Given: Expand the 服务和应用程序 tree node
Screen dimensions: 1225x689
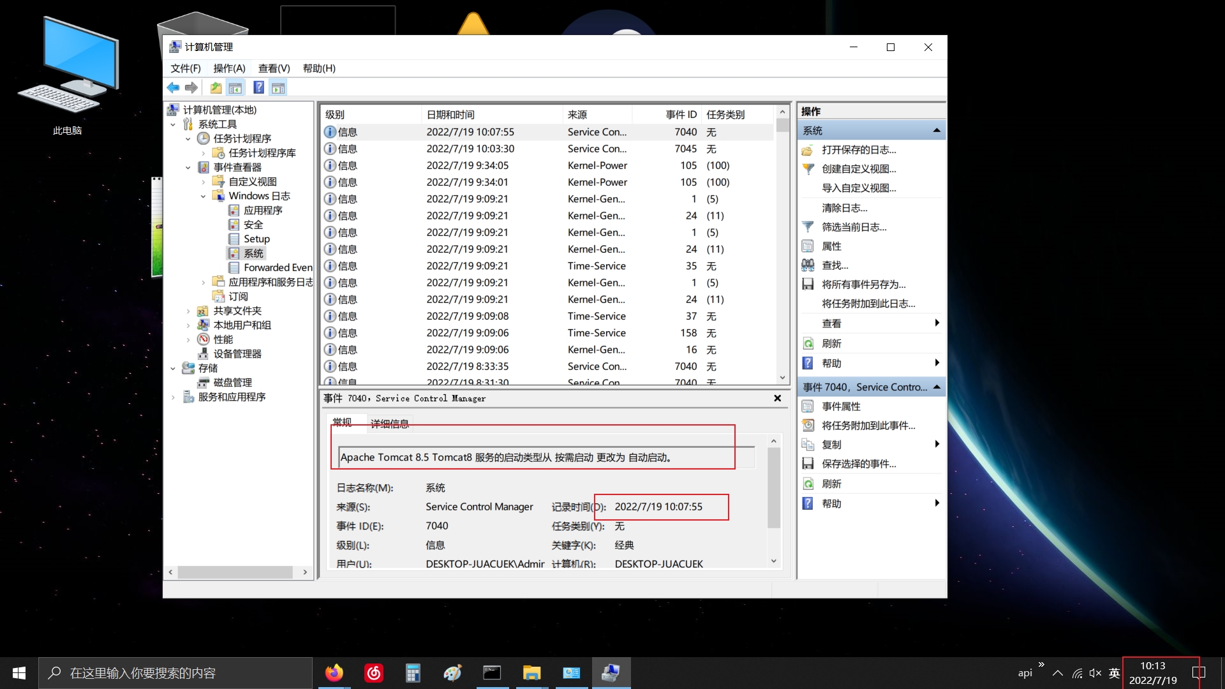Looking at the screenshot, I should 173,397.
